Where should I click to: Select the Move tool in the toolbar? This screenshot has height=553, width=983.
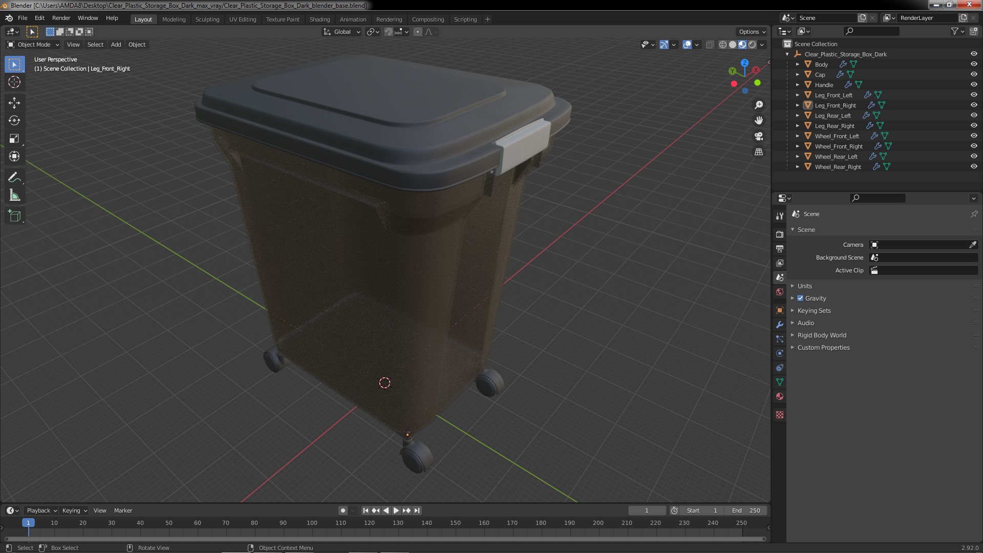coord(14,102)
